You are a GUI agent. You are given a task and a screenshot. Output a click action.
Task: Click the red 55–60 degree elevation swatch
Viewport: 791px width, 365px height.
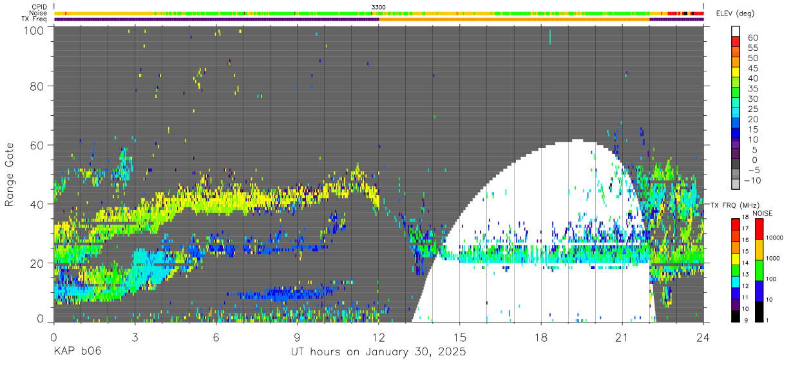[736, 42]
